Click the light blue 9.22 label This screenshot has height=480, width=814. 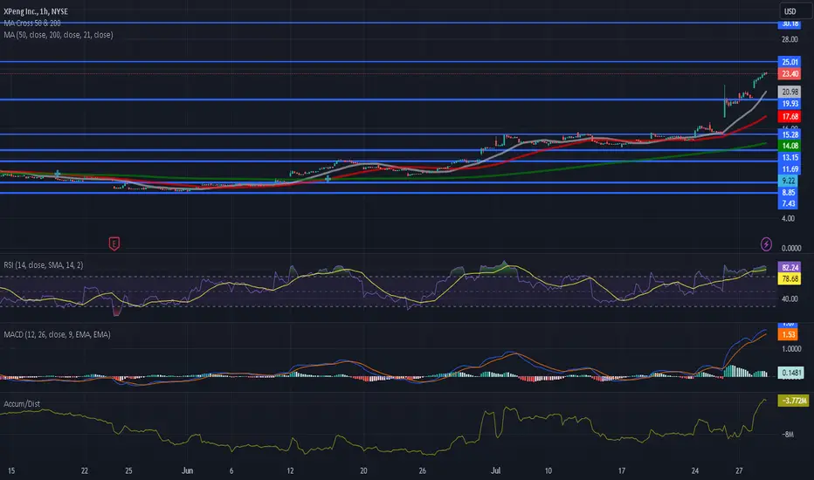pyautogui.click(x=788, y=181)
